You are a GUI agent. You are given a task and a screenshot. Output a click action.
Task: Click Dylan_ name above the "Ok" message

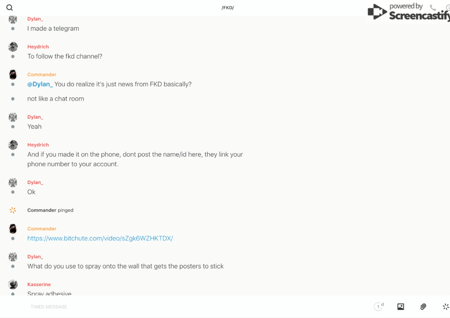(x=35, y=183)
